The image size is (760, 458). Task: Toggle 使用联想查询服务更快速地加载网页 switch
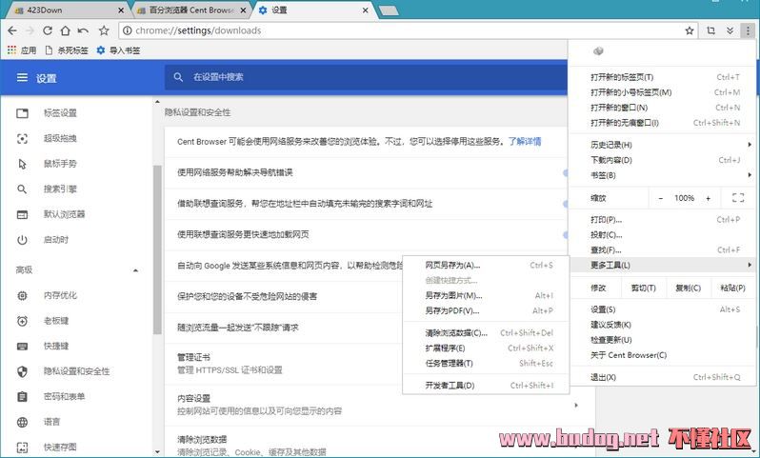tap(565, 234)
